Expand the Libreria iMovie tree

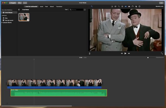point(2,23)
